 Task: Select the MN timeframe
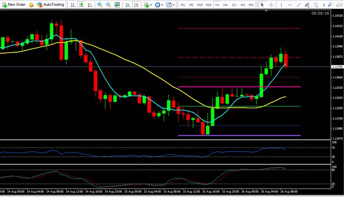[251, 5]
